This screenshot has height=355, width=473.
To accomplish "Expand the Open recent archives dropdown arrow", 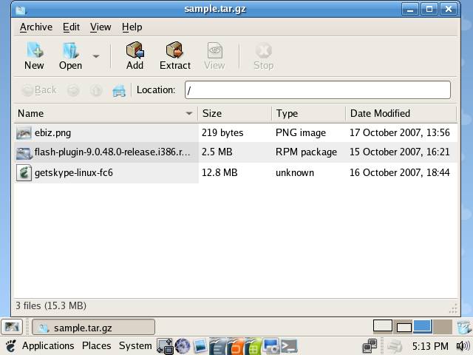I will pos(96,56).
